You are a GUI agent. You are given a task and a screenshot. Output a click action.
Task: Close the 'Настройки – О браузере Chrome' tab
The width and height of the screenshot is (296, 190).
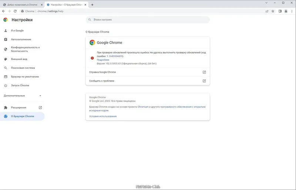(x=85, y=5)
